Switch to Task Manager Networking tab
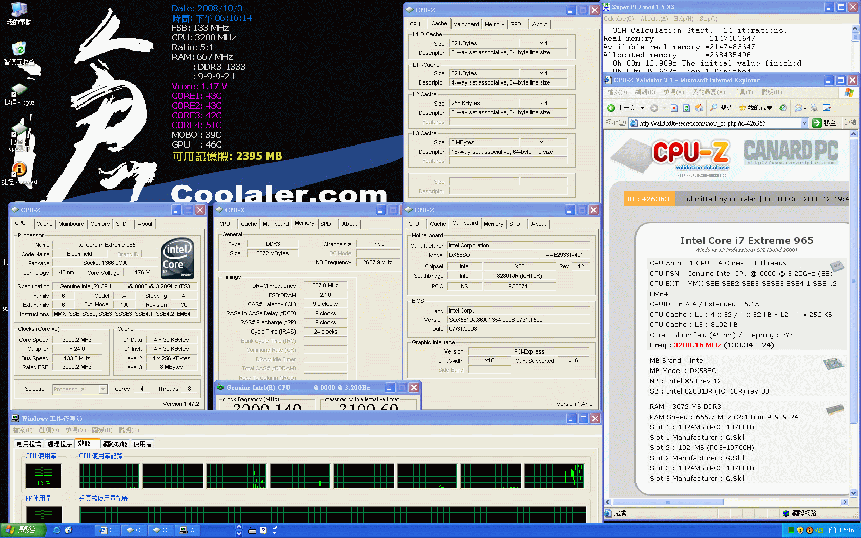This screenshot has height=538, width=861. coord(115,444)
